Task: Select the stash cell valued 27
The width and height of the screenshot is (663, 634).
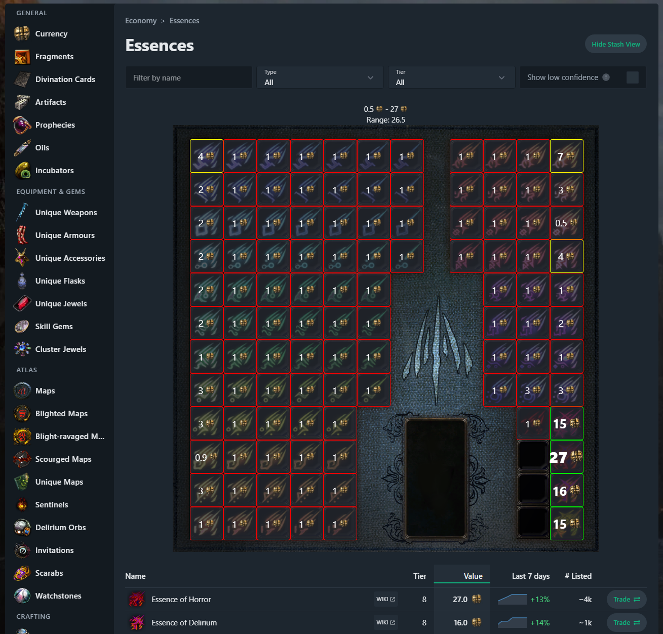Action: point(567,457)
